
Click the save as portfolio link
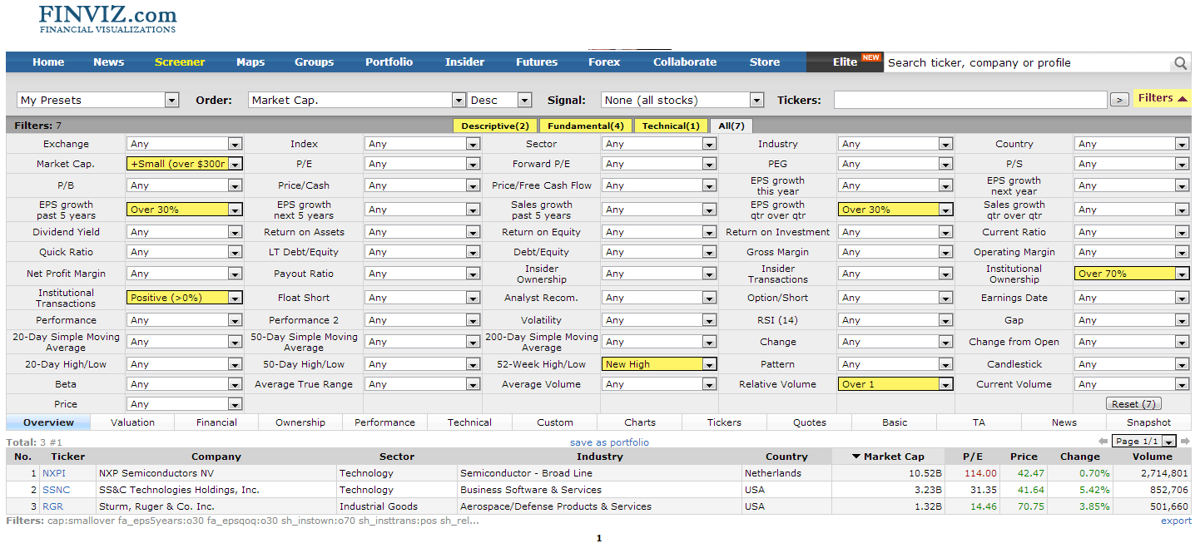609,442
